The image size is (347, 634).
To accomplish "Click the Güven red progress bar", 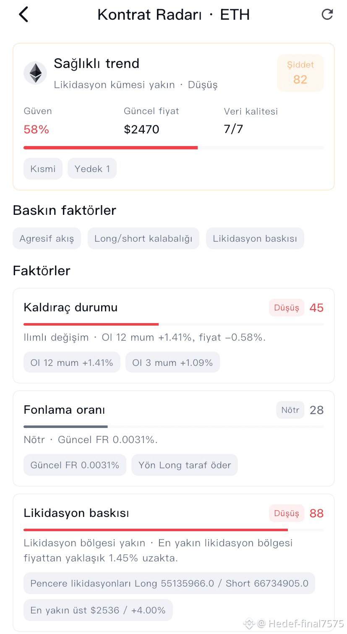I will (x=110, y=148).
